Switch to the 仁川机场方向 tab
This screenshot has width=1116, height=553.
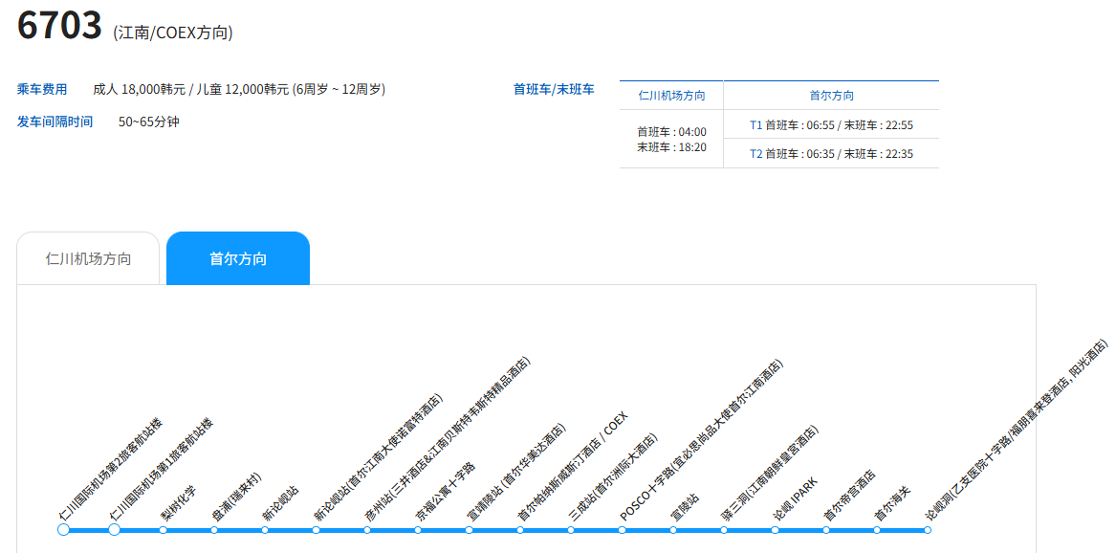click(88, 258)
